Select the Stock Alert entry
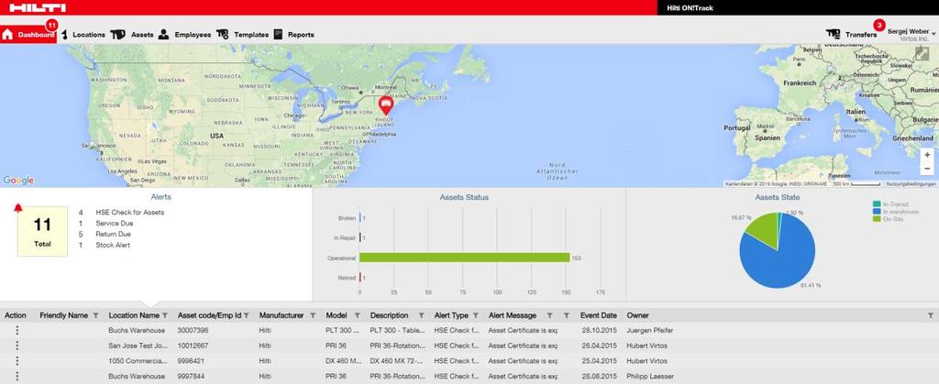Image resolution: width=939 pixels, height=384 pixels. pyautogui.click(x=113, y=246)
